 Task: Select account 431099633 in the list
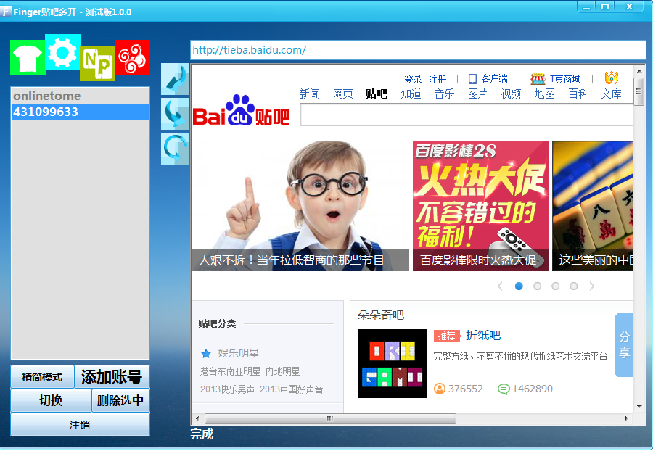coord(80,112)
